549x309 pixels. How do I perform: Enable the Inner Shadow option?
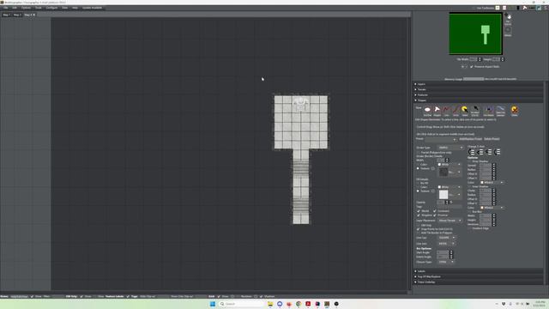[470, 187]
